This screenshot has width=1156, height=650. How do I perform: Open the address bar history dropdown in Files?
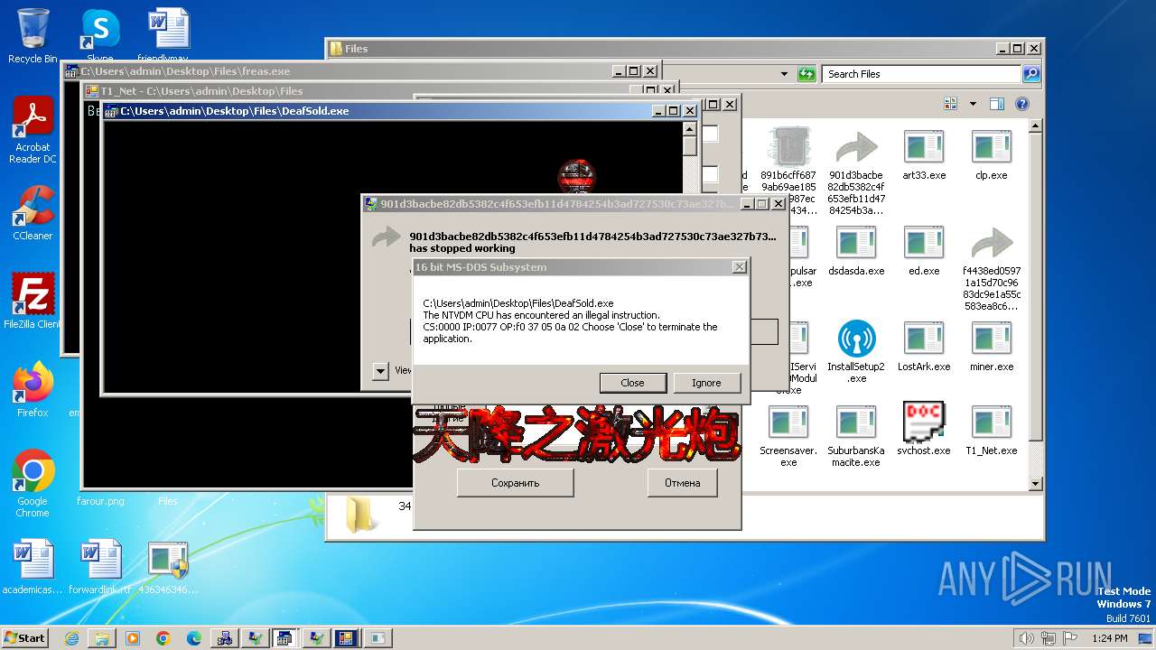[x=785, y=74]
